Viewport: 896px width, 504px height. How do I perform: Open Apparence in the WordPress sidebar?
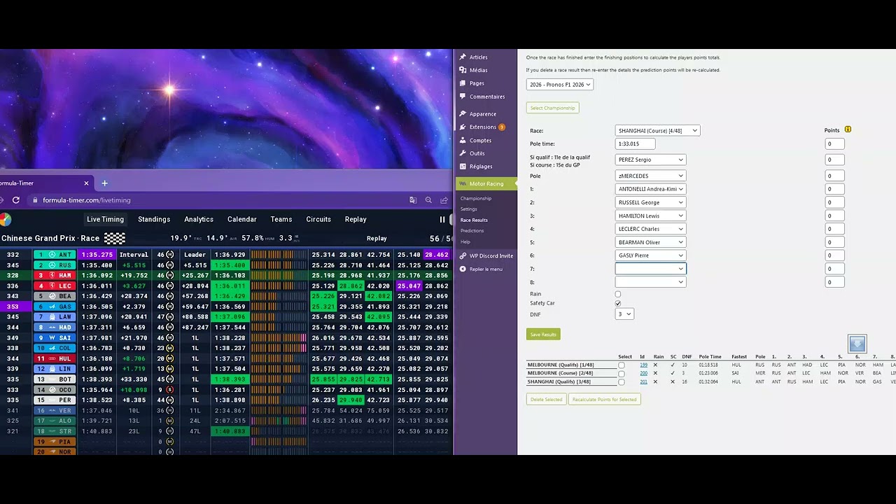[x=482, y=114]
